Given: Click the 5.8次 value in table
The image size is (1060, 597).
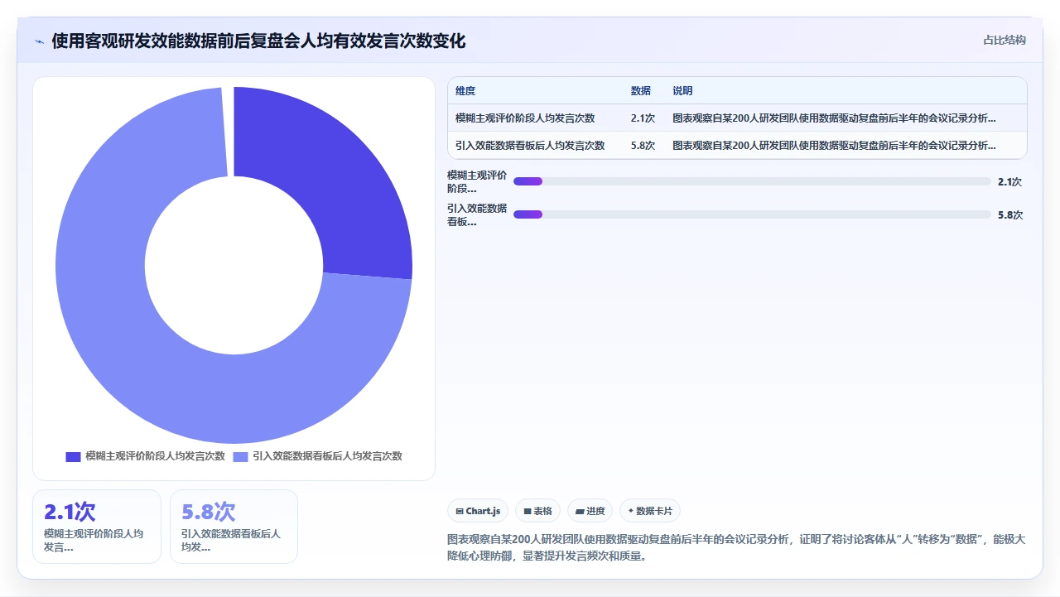Looking at the screenshot, I should (x=643, y=145).
